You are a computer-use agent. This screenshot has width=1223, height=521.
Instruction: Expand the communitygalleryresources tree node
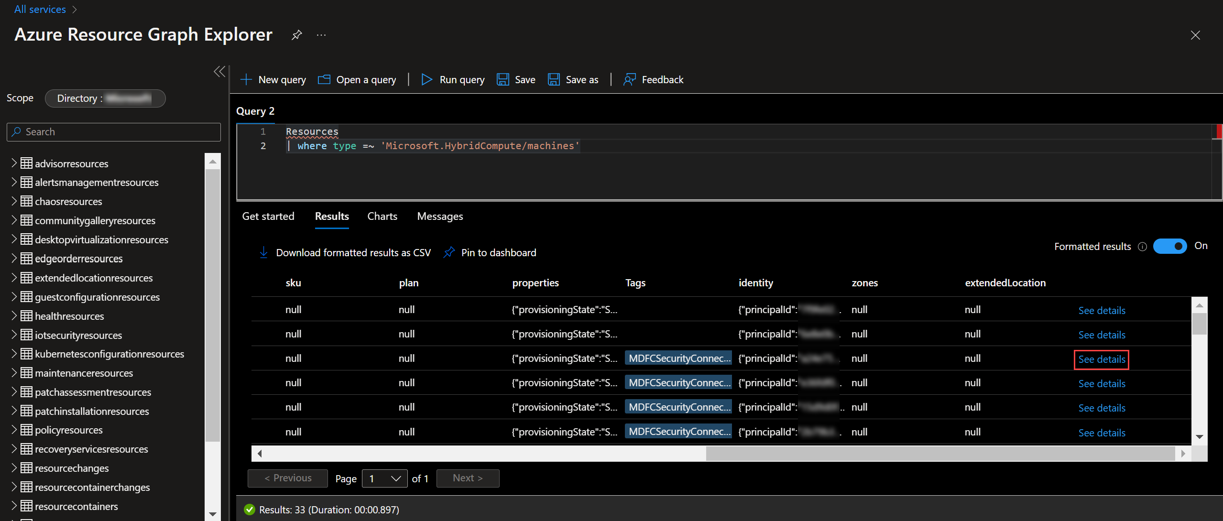(14, 220)
